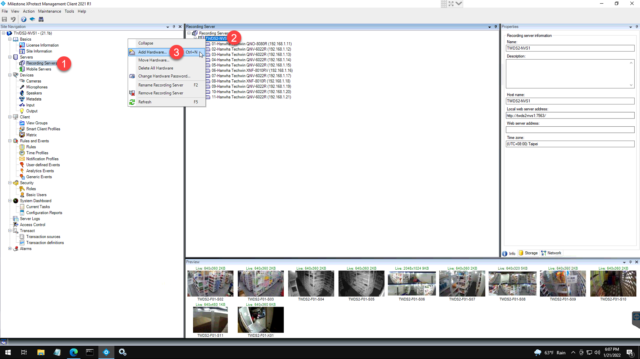Expand the Alarms tree node
Viewport: 640px width, 359px height.
pyautogui.click(x=10, y=248)
